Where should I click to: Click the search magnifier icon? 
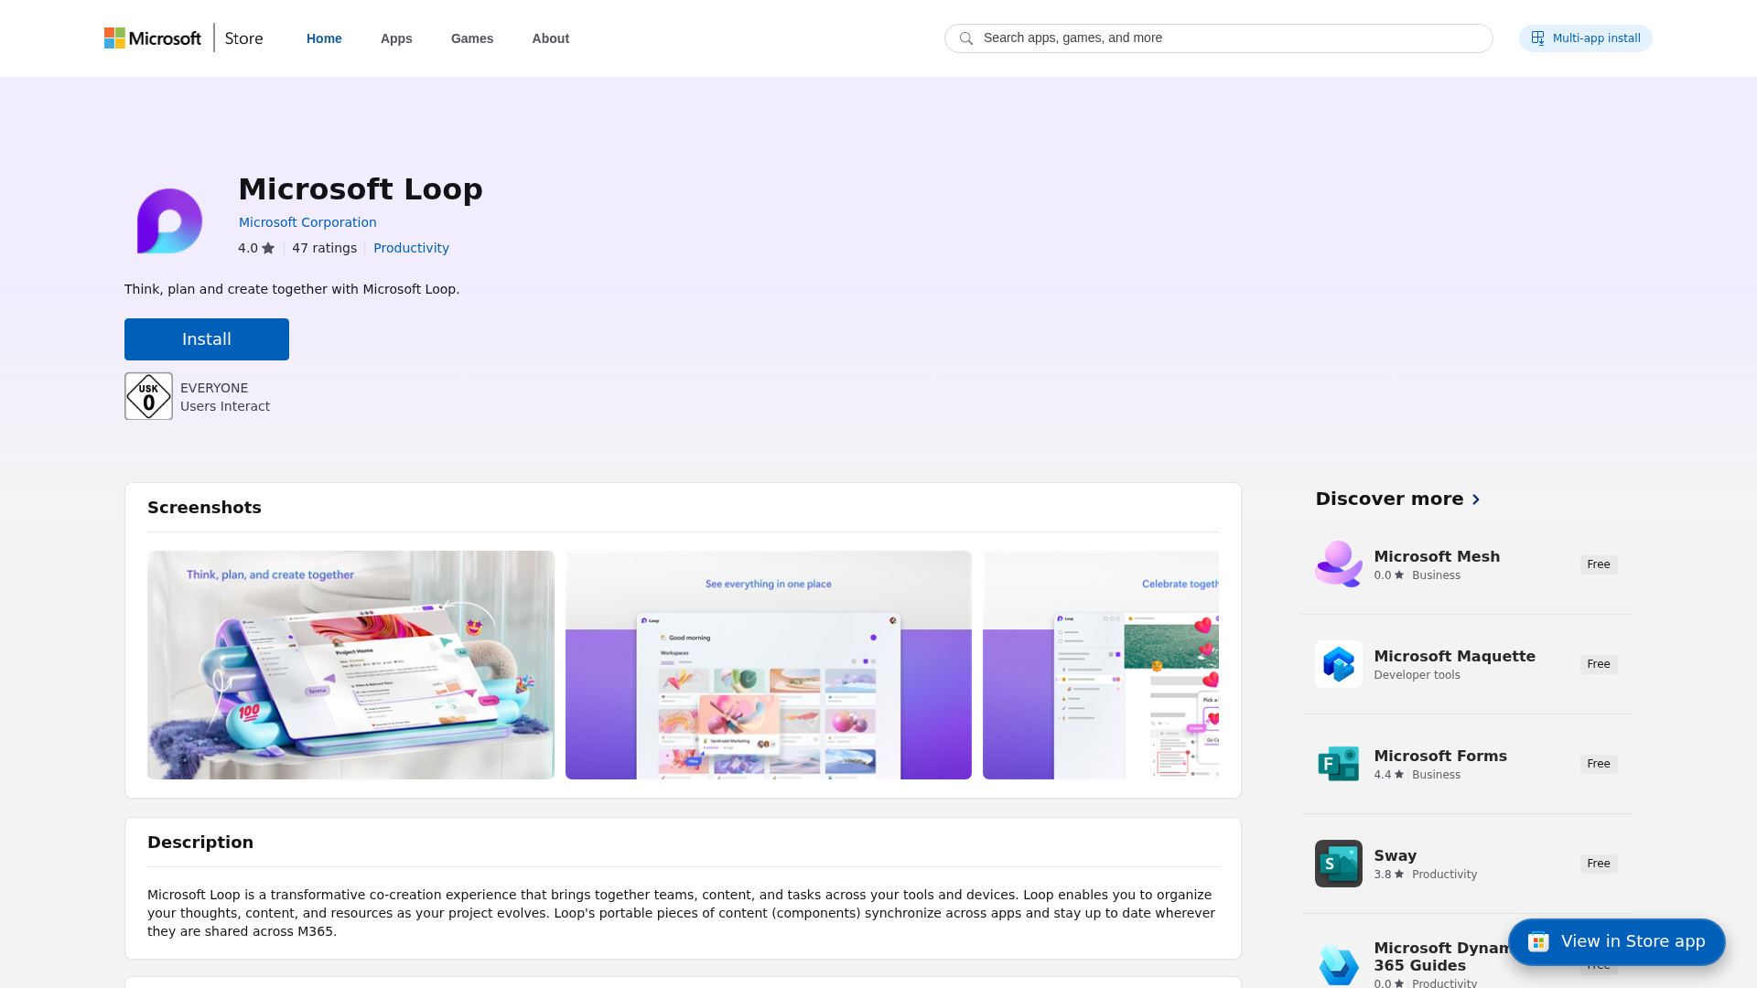pyautogui.click(x=966, y=38)
